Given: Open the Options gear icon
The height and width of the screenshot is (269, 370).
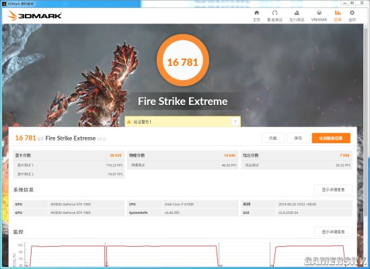Looking at the screenshot, I should click(352, 13).
